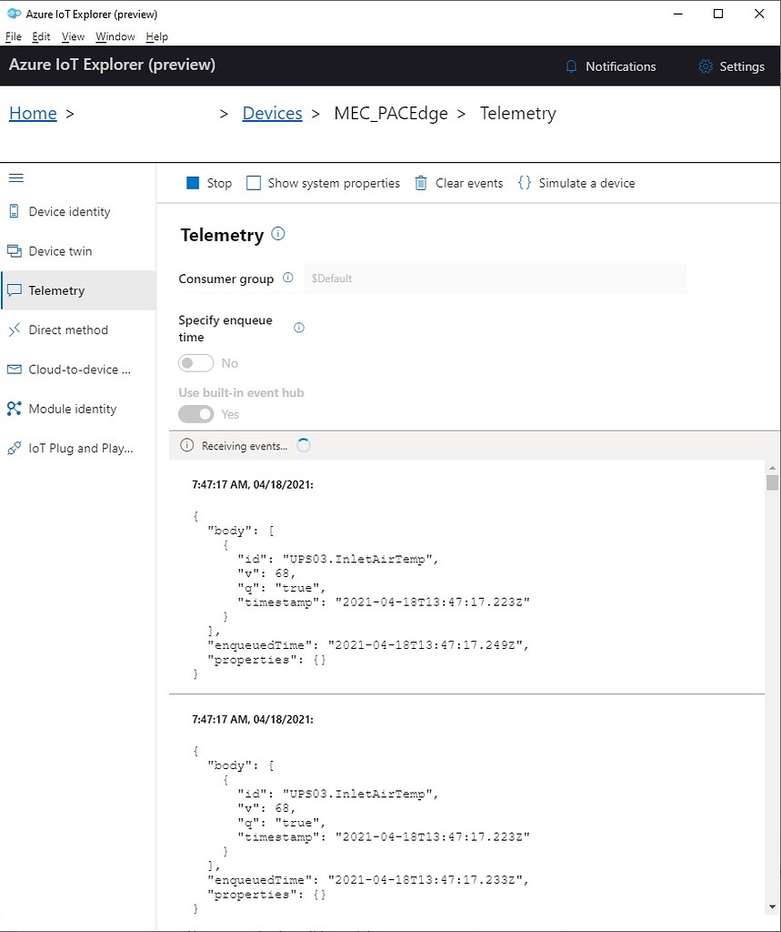Open the Window menu

[115, 36]
